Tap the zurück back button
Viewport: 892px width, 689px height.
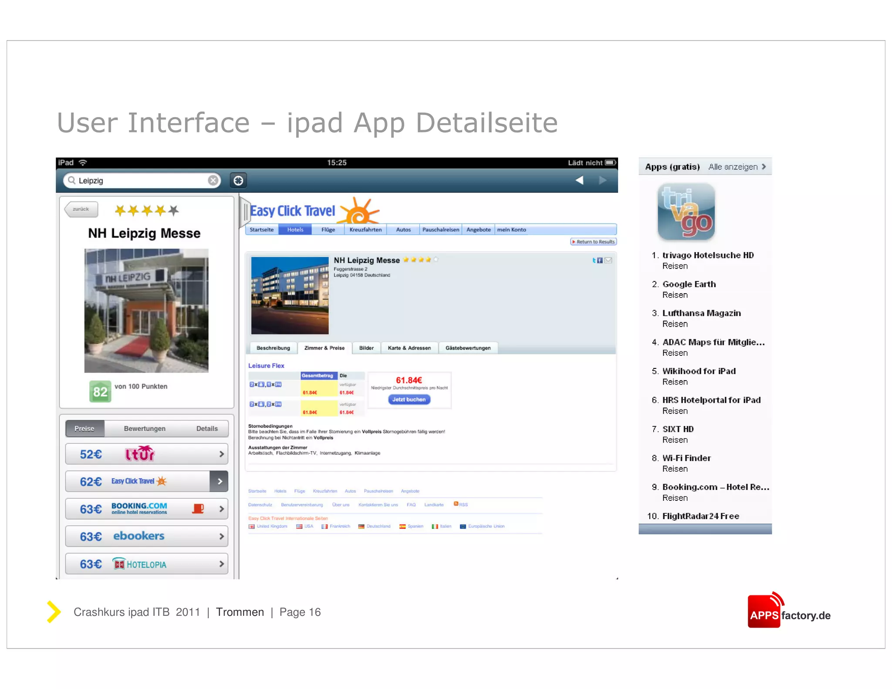pos(81,209)
